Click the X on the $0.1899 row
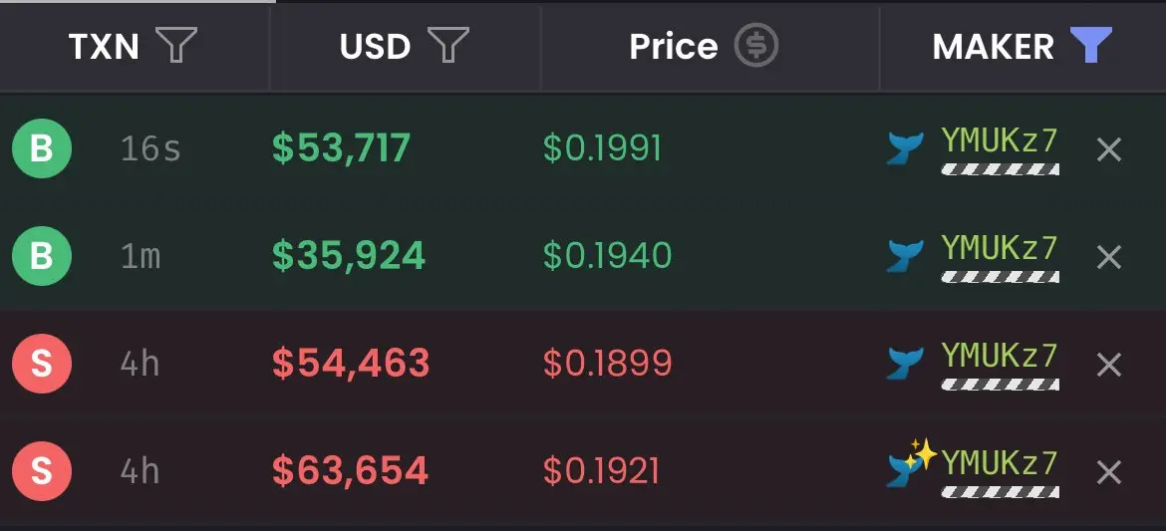This screenshot has width=1166, height=531. click(x=1109, y=365)
